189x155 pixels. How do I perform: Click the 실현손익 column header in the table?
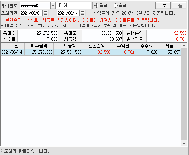click(x=96, y=46)
